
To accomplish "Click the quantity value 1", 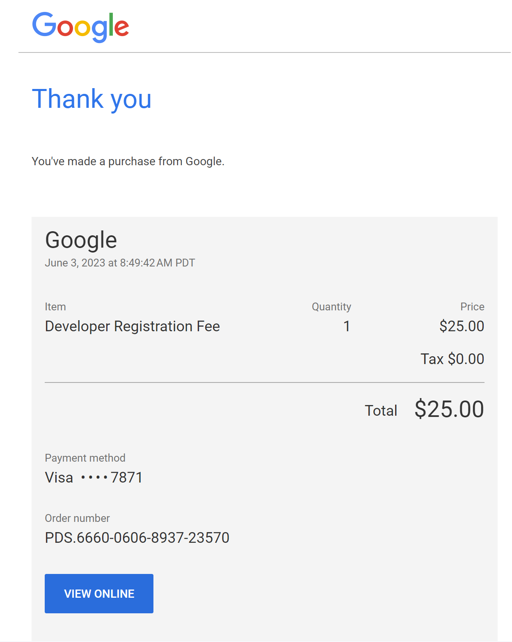I will coord(347,326).
